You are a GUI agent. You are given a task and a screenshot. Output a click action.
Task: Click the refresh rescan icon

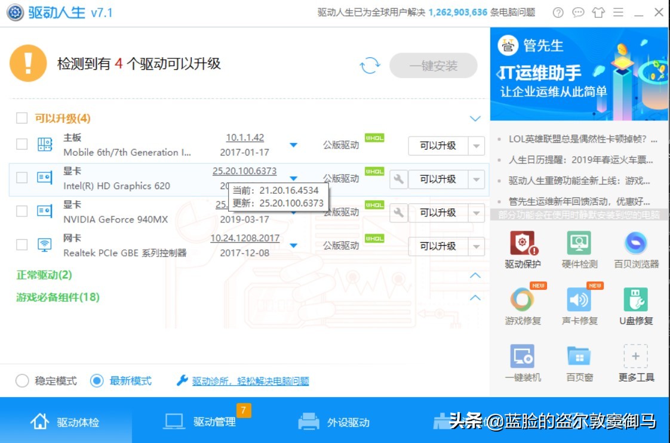point(370,66)
